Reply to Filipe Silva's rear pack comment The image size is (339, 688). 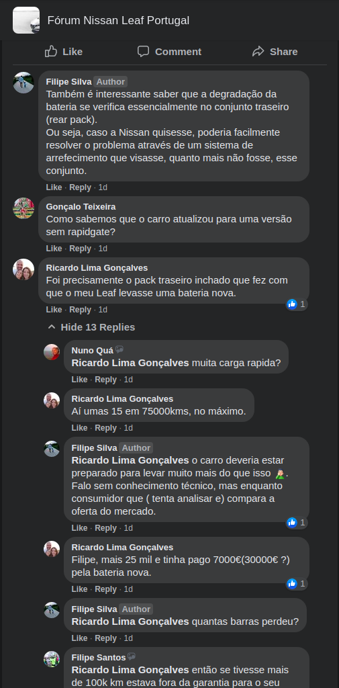tap(81, 188)
